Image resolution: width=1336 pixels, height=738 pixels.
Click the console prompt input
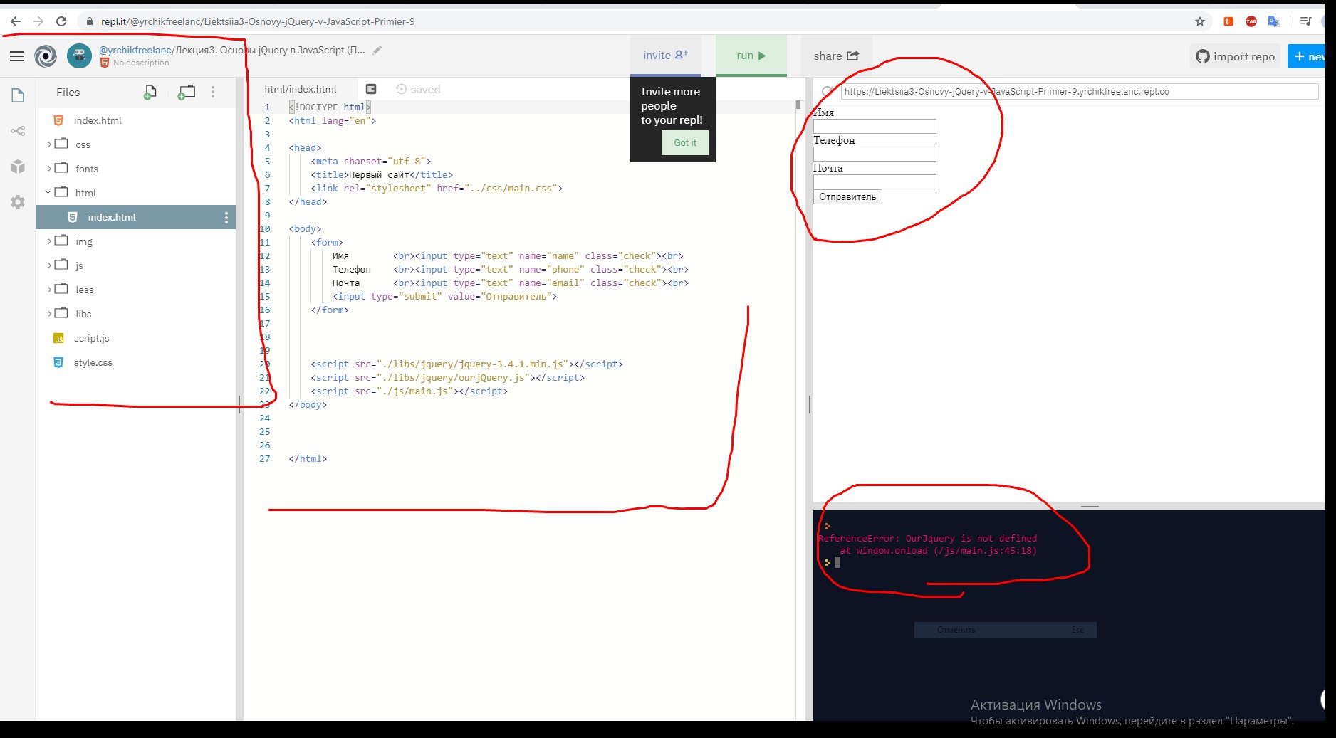click(x=837, y=562)
